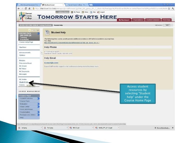The height and width of the screenshot is (143, 190).
Task: Open My Grades in course menu
Action: point(23,79)
